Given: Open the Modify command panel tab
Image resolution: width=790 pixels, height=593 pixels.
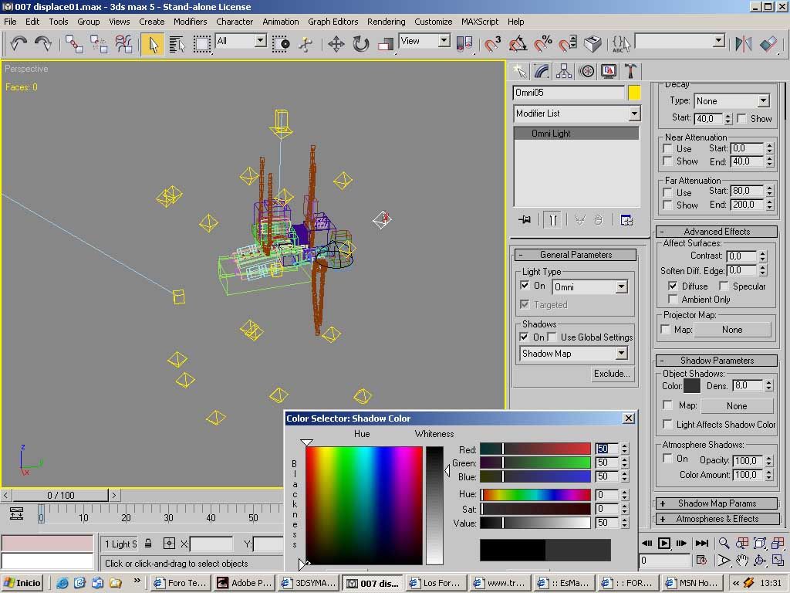Looking at the screenshot, I should pyautogui.click(x=542, y=71).
